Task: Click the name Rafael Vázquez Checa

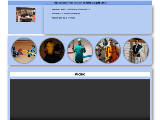Action: [96, 3]
